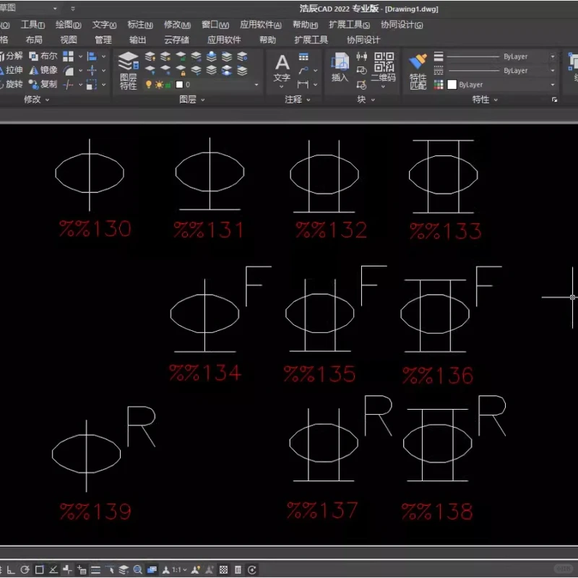
Task: Select the Stretch (拉伸) tool
Action: (x=11, y=70)
